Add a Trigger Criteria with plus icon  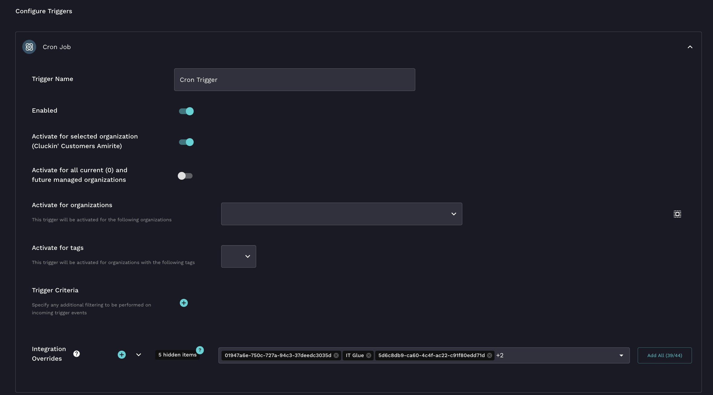[x=184, y=303]
